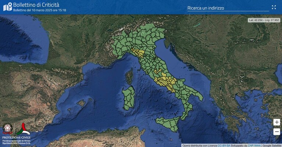Toggle fullscreen map view icon
Screen dimensions: 282x147
pyautogui.click(x=274, y=7)
